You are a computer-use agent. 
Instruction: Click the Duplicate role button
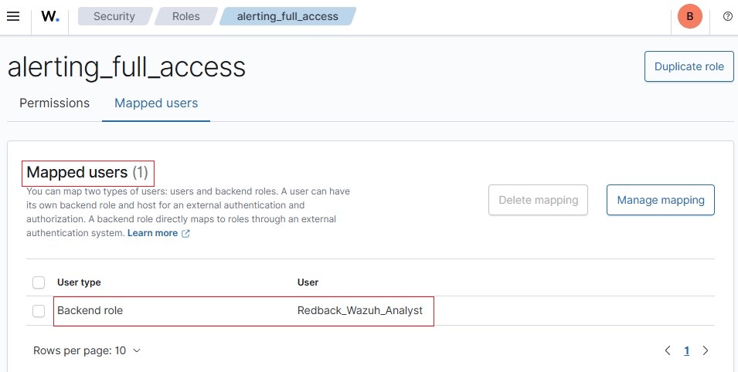[x=689, y=66]
